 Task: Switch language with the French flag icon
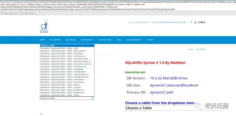tap(199, 22)
